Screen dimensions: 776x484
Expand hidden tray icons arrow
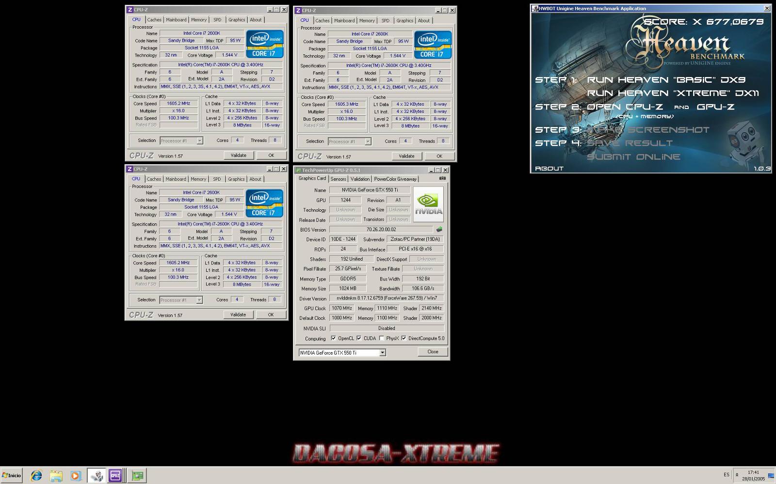click(x=737, y=475)
